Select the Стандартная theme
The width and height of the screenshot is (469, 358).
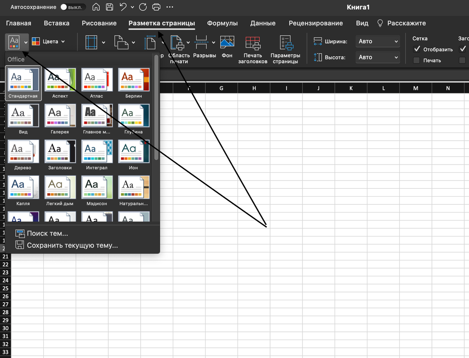(23, 83)
